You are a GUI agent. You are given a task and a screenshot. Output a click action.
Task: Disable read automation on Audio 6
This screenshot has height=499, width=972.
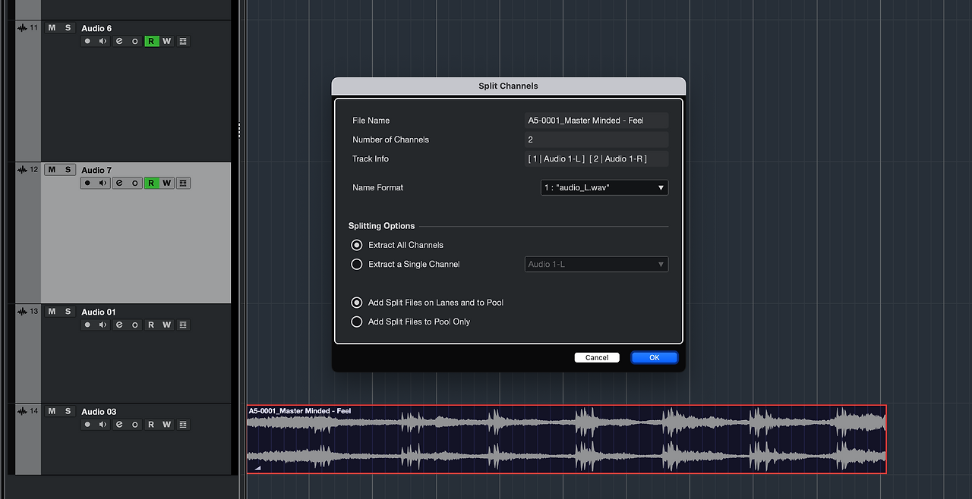pos(151,41)
